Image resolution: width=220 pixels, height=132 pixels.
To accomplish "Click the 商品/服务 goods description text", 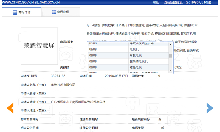I will [143, 38].
